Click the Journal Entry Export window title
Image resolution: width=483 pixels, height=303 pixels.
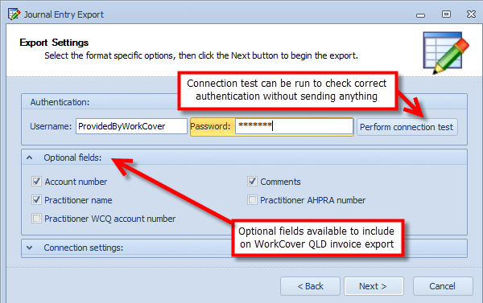64,14
